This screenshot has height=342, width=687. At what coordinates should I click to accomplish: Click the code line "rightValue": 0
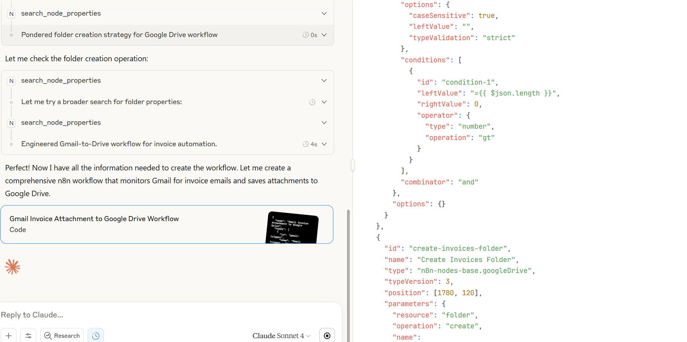click(450, 104)
